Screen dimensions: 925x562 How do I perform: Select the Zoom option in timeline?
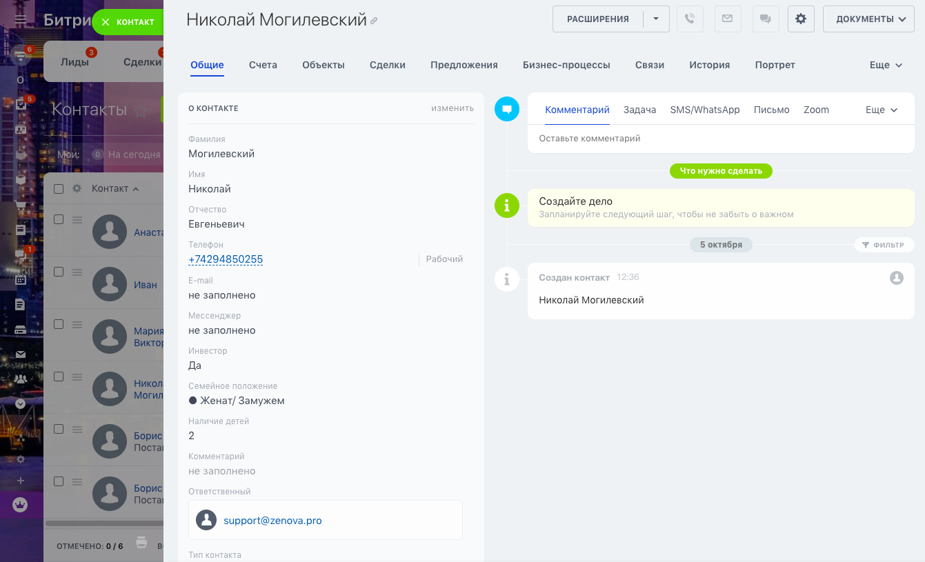817,110
